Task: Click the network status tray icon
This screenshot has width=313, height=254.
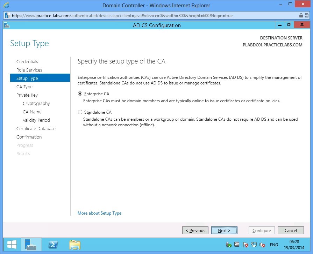Action: [254, 245]
